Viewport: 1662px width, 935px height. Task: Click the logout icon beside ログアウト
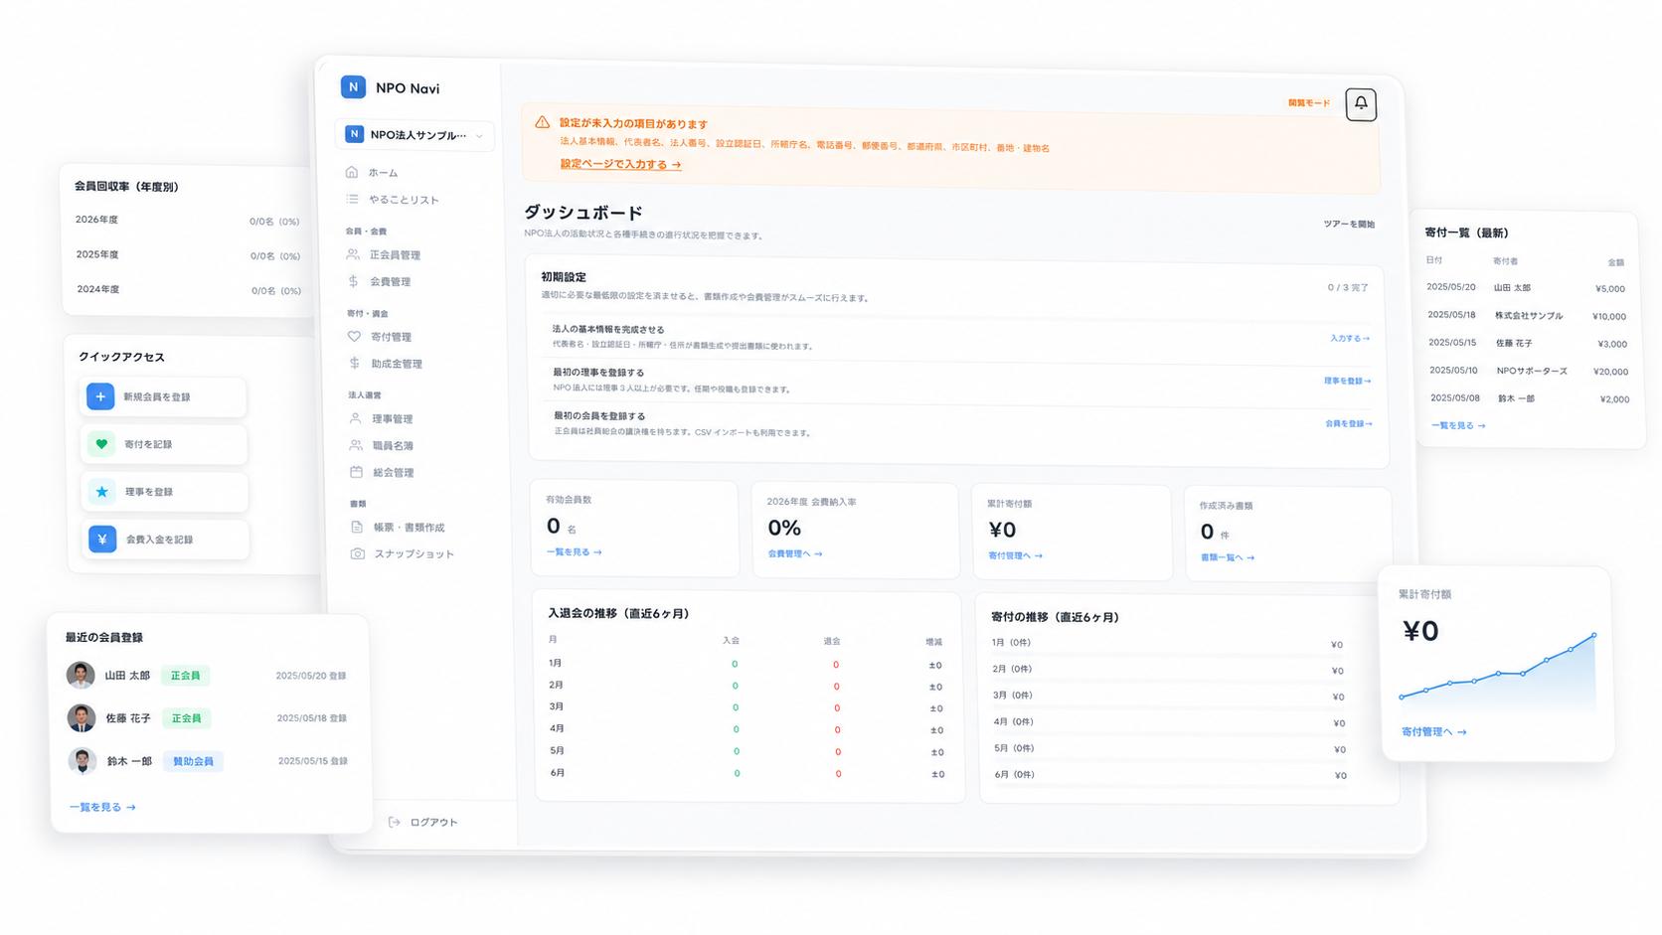395,822
